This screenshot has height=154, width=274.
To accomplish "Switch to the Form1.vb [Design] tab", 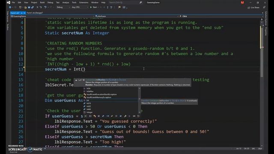I will [x=35, y=13].
